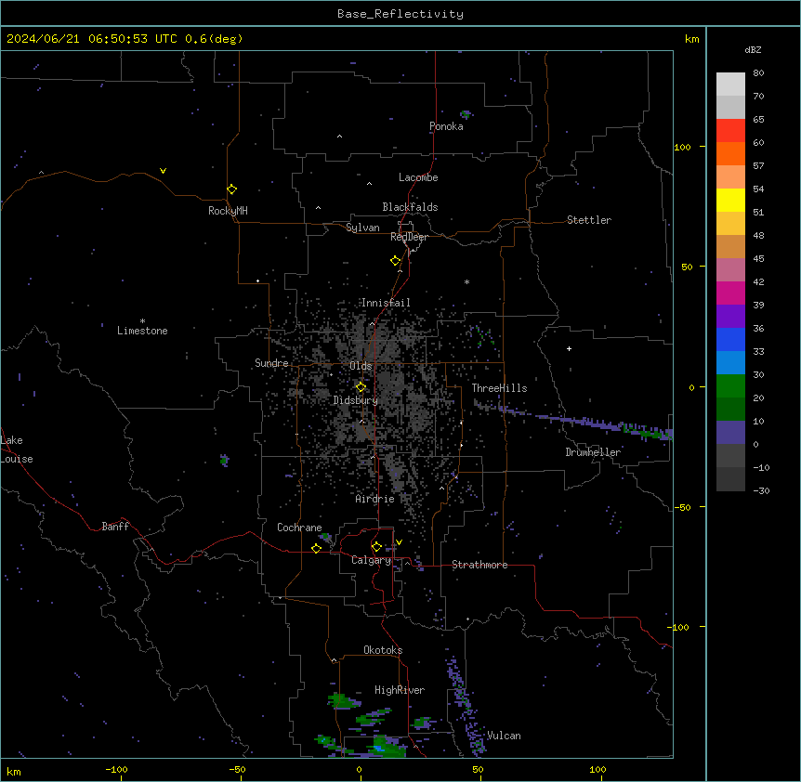
Task: Click the Lake Louise label
Action: [15, 450]
